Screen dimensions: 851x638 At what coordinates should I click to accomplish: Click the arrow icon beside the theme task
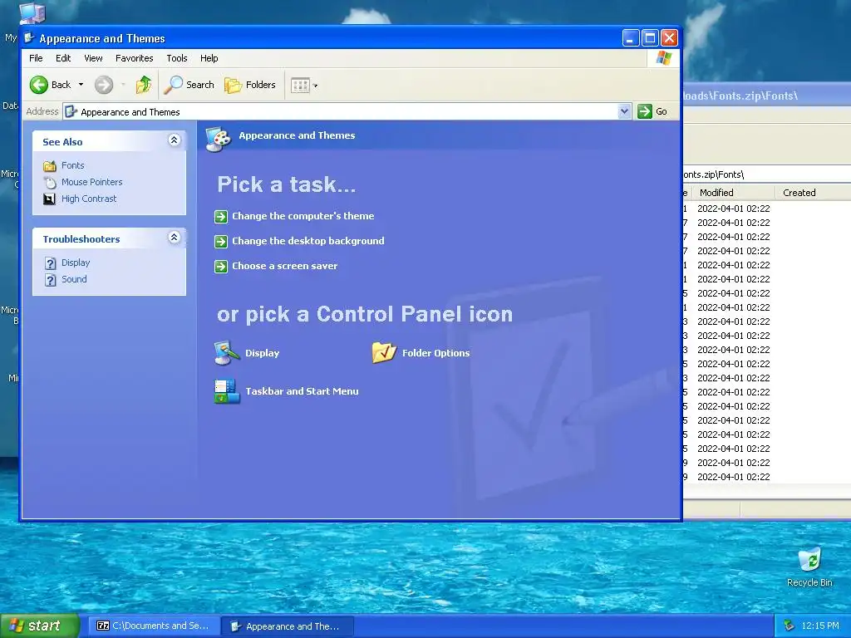[221, 217]
